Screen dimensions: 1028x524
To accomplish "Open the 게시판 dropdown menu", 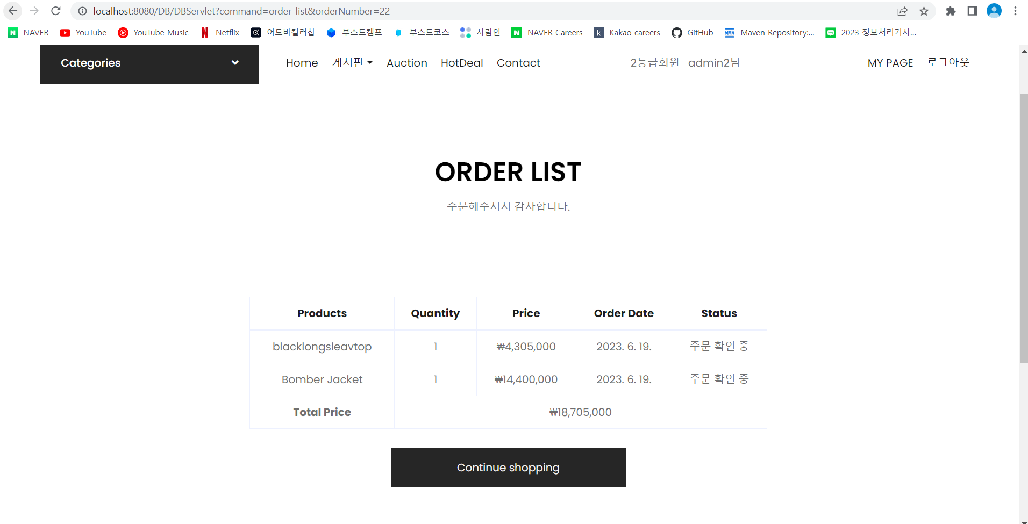I will tap(353, 63).
